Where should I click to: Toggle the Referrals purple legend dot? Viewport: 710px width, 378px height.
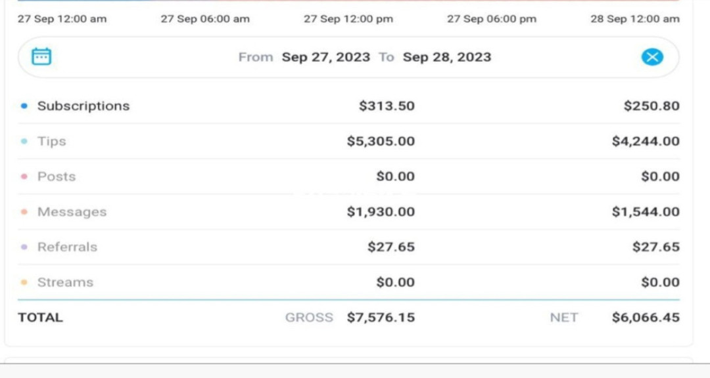coord(24,247)
